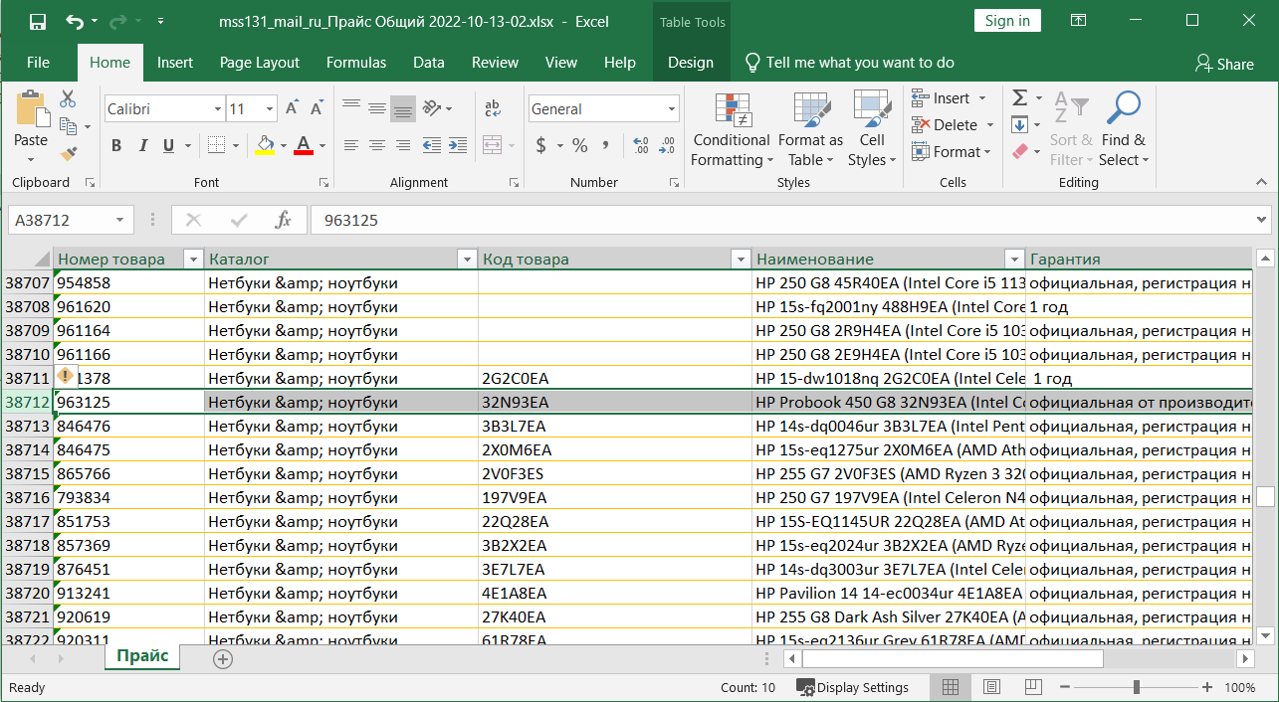Switch to the Page Layout tab
Image resolution: width=1279 pixels, height=702 pixels.
tap(259, 63)
